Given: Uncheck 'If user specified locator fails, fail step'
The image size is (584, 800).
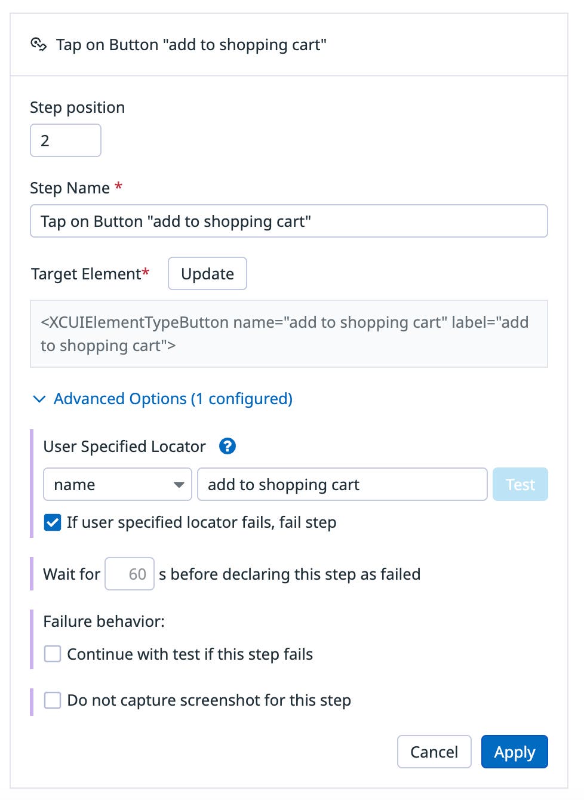Looking at the screenshot, I should [x=52, y=522].
